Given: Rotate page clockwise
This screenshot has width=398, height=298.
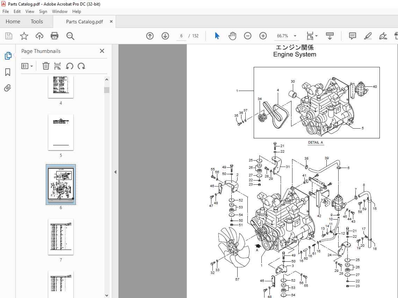Looking at the screenshot, I should 81,66.
